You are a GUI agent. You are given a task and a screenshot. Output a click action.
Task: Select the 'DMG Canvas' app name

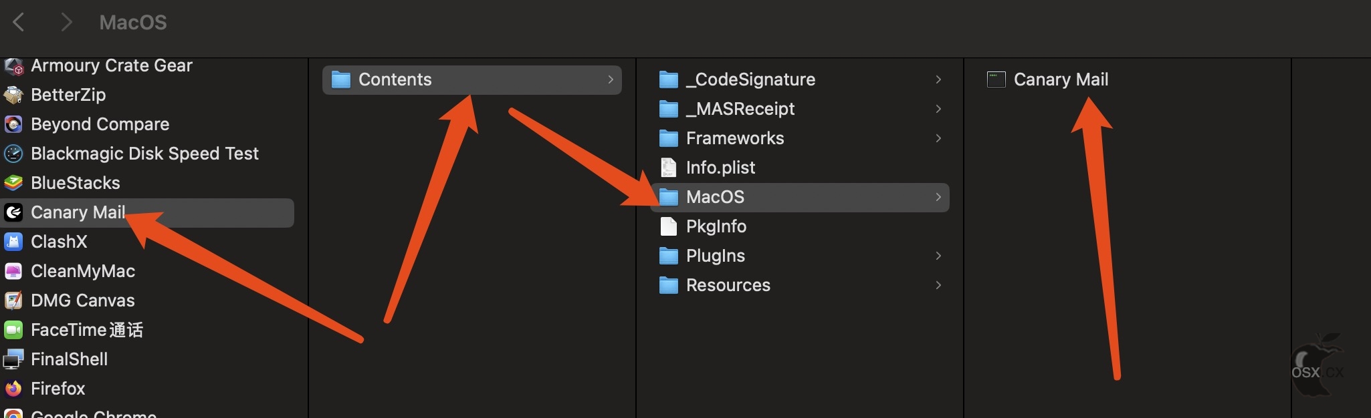pos(83,300)
